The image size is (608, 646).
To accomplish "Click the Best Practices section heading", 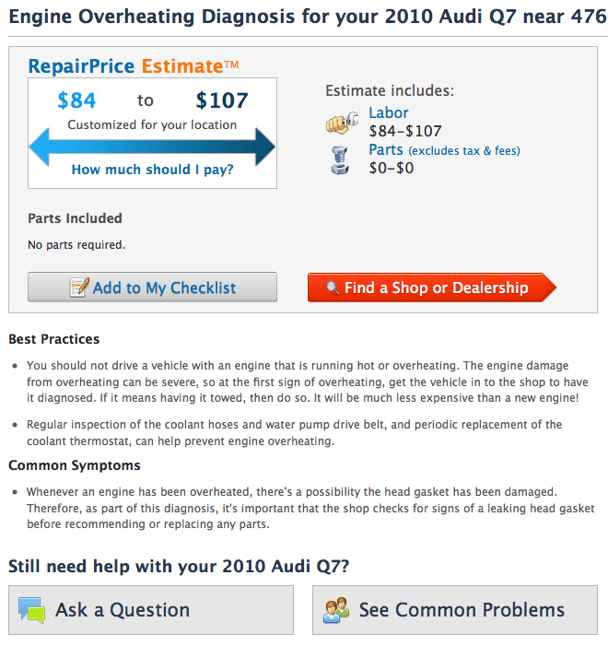I will (54, 339).
